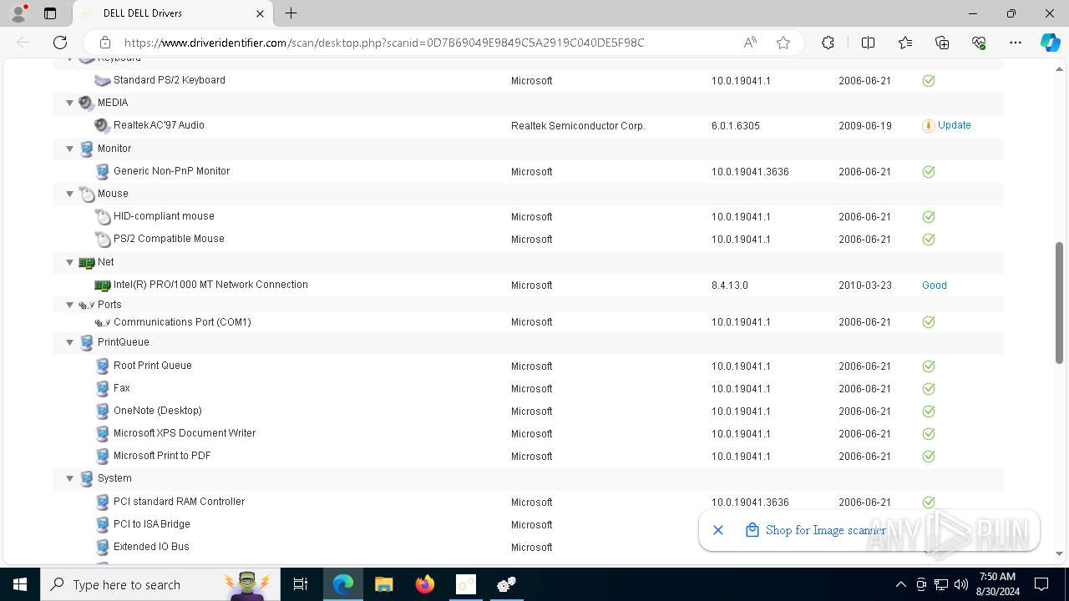Click the Microsoft Print to PDF icon
Viewport: 1069px width, 601px height.
103,456
